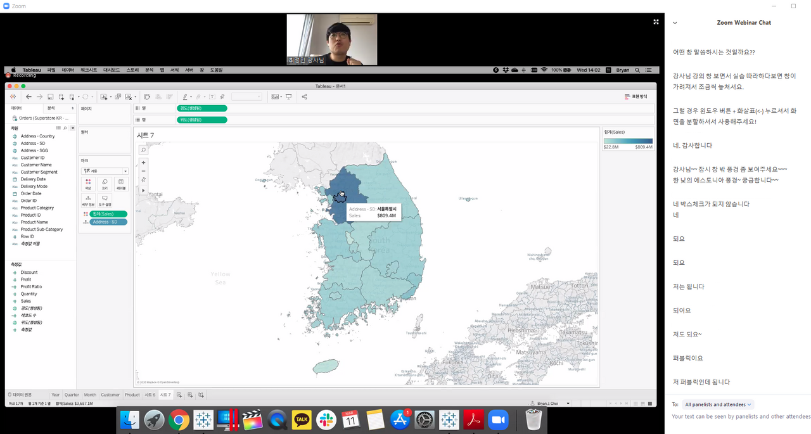This screenshot has height=434, width=811.
Task: Click the share icon in Tableau toolbar
Action: [305, 97]
